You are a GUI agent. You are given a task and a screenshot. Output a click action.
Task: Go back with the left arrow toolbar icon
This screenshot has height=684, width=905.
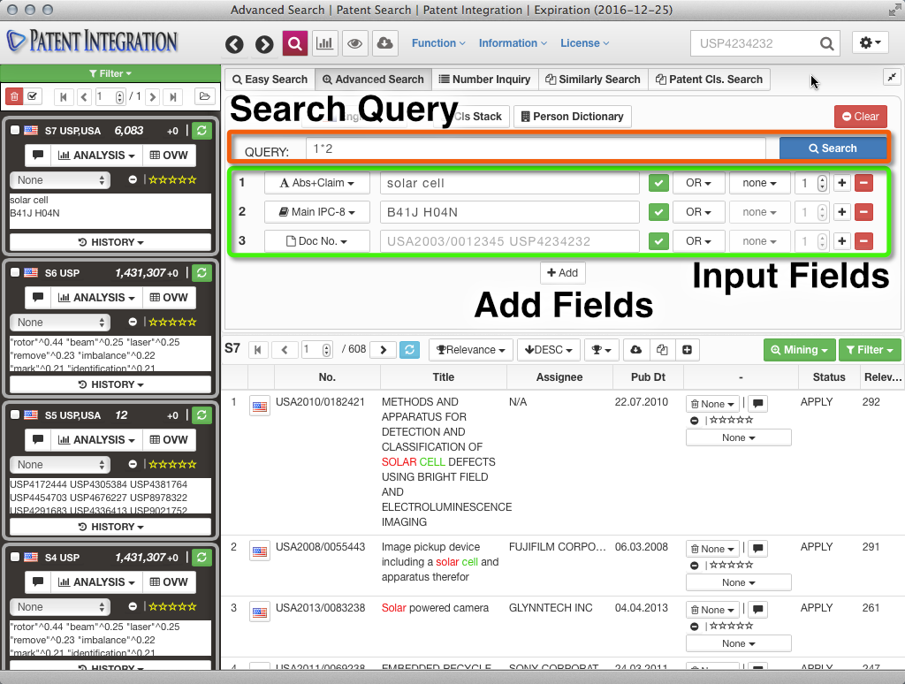(234, 44)
